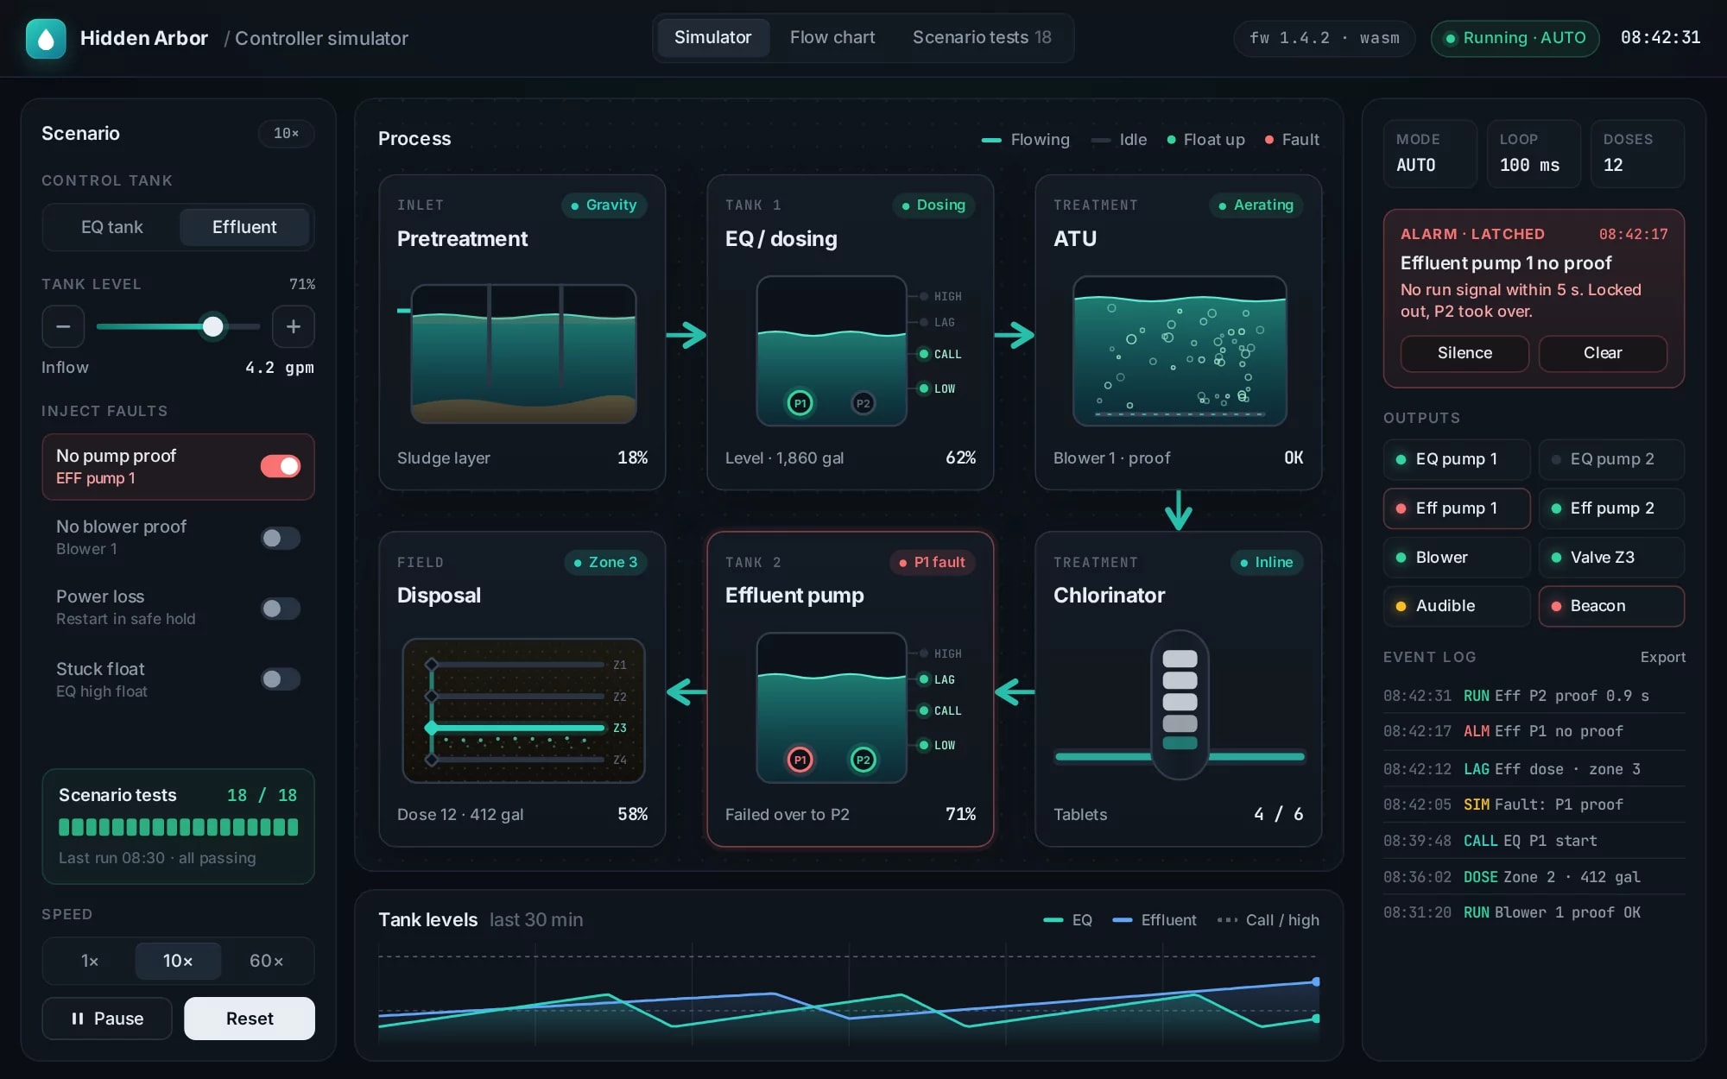Screen dimensions: 1727x1079
Task: Click the Running · AUTO status badge
Action: [x=1515, y=38]
